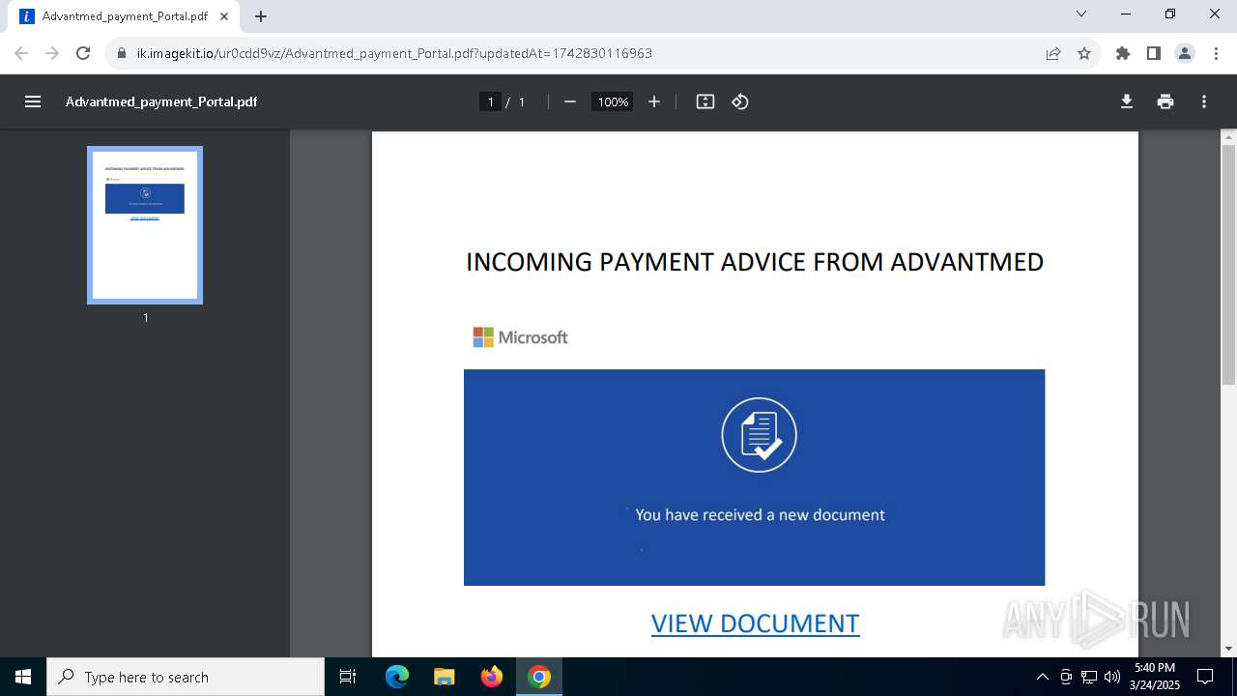The image size is (1237, 696).
Task: Open network settings tray icon
Action: click(1089, 677)
